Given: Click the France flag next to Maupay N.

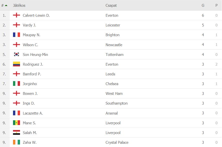Looking at the screenshot, I should (x=17, y=35).
